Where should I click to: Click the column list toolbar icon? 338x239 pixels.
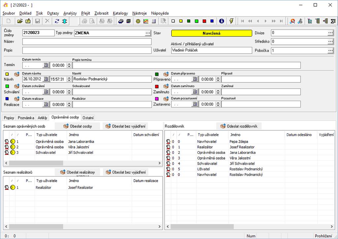pyautogui.click(x=154, y=21)
